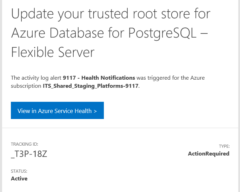Click 'was triggered for the Azure' text
240x192 pixels.
171,78
